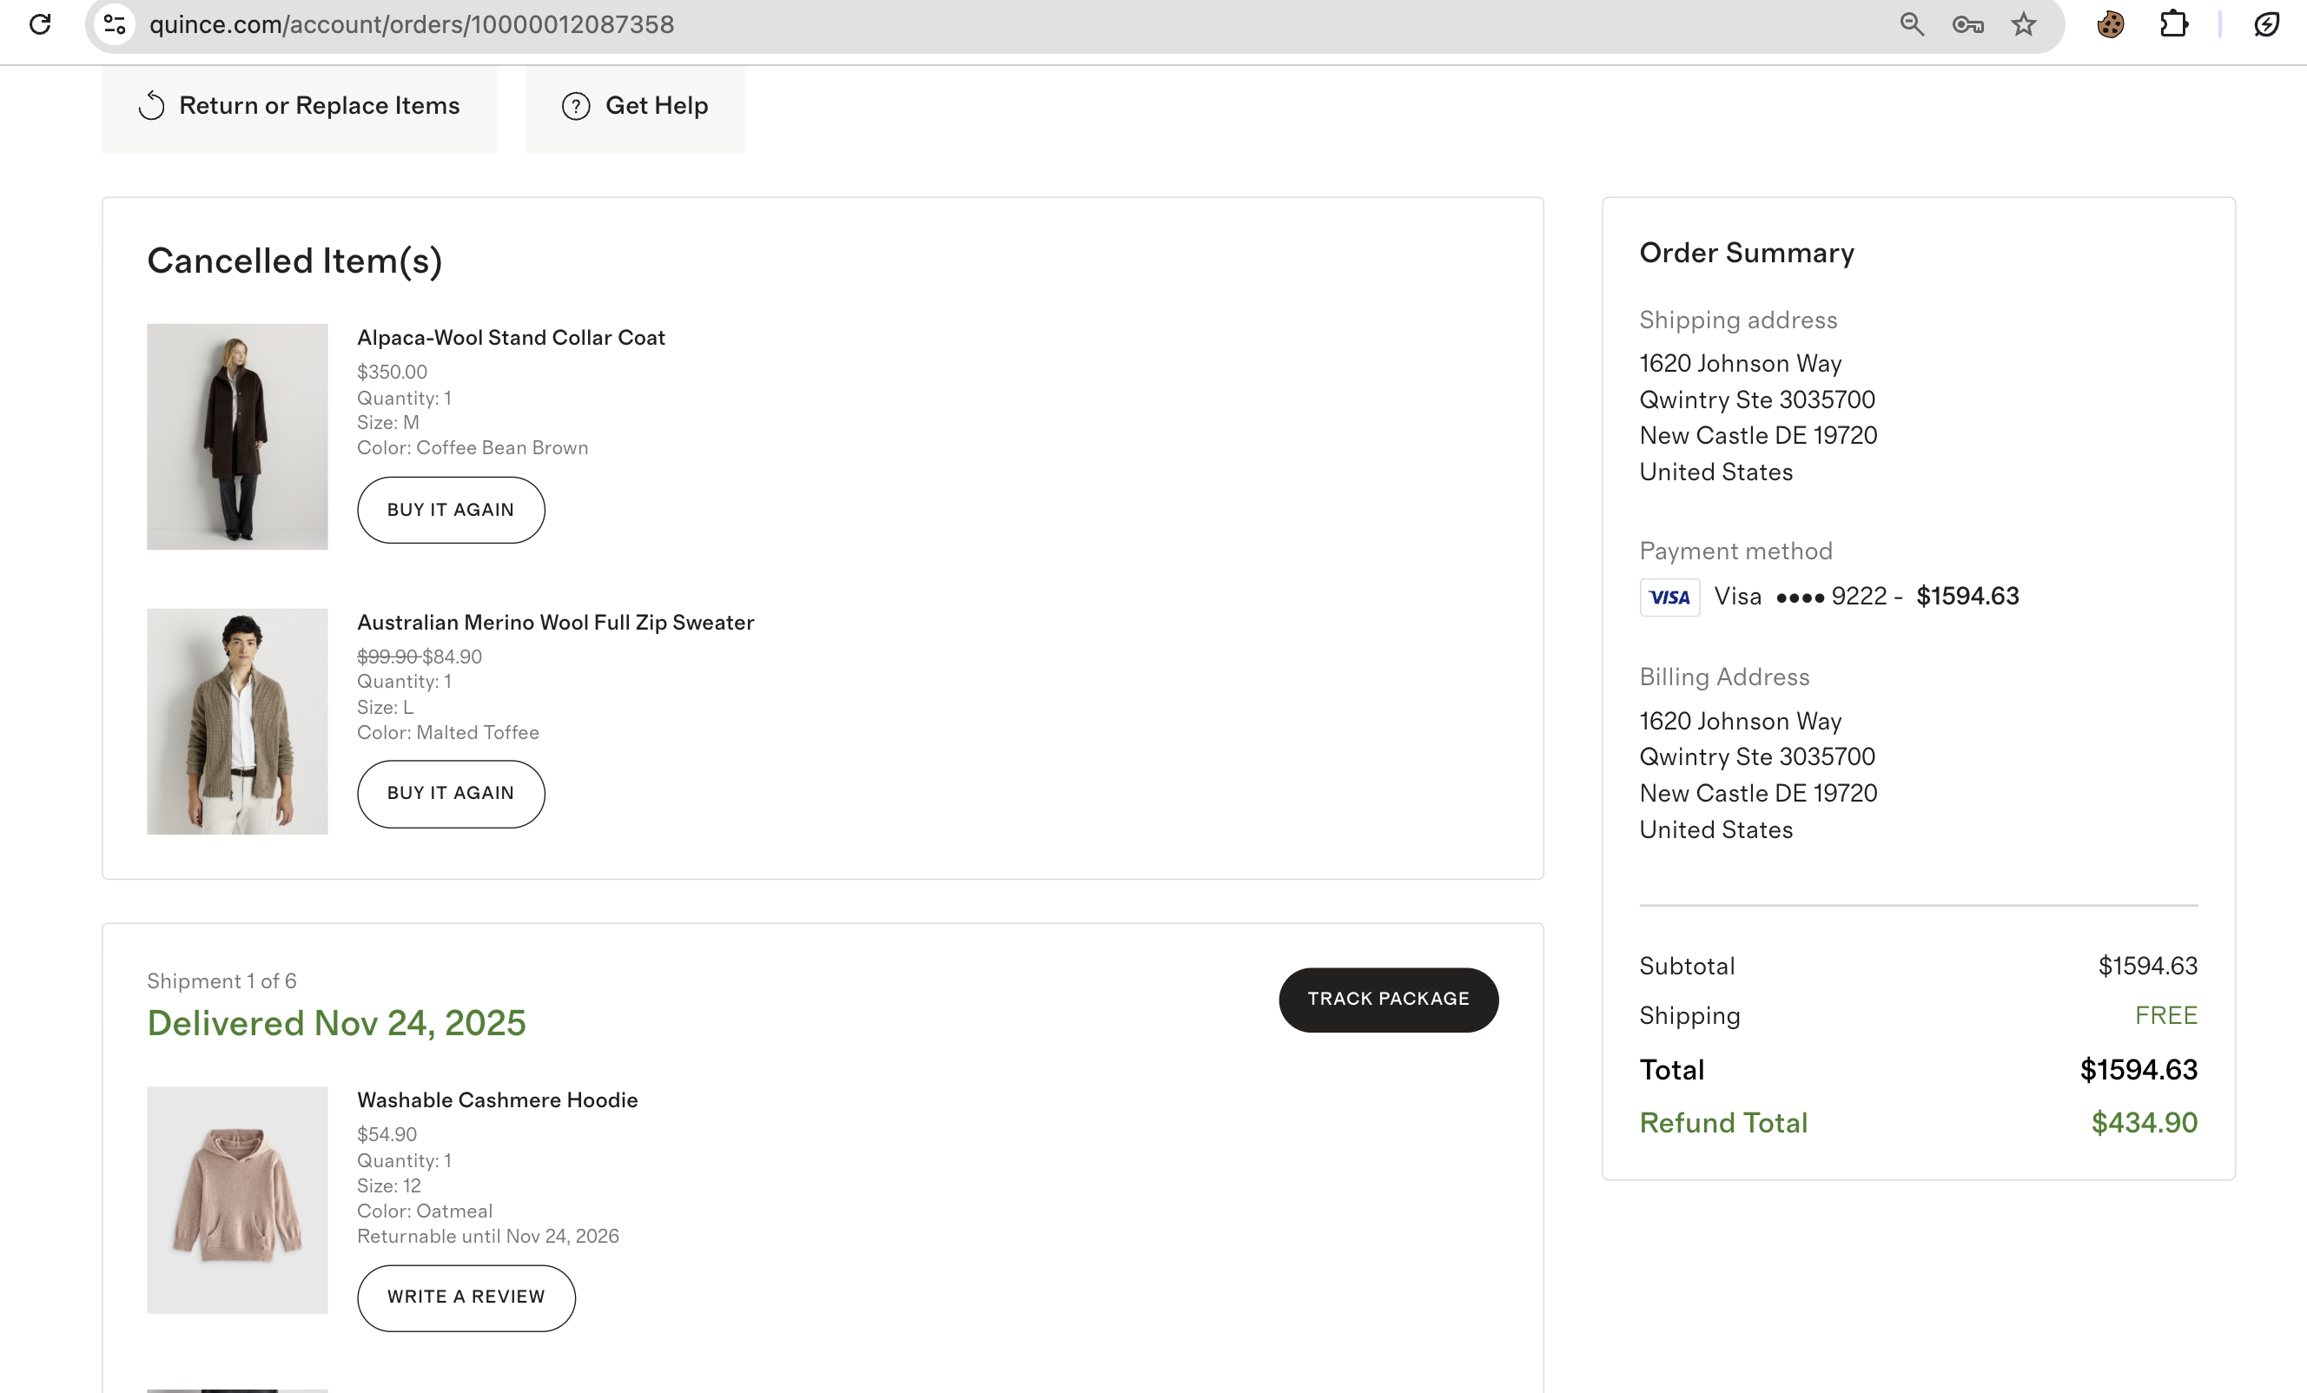Open saved passwords key icon
This screenshot has height=1393, width=2307.
click(x=1967, y=24)
